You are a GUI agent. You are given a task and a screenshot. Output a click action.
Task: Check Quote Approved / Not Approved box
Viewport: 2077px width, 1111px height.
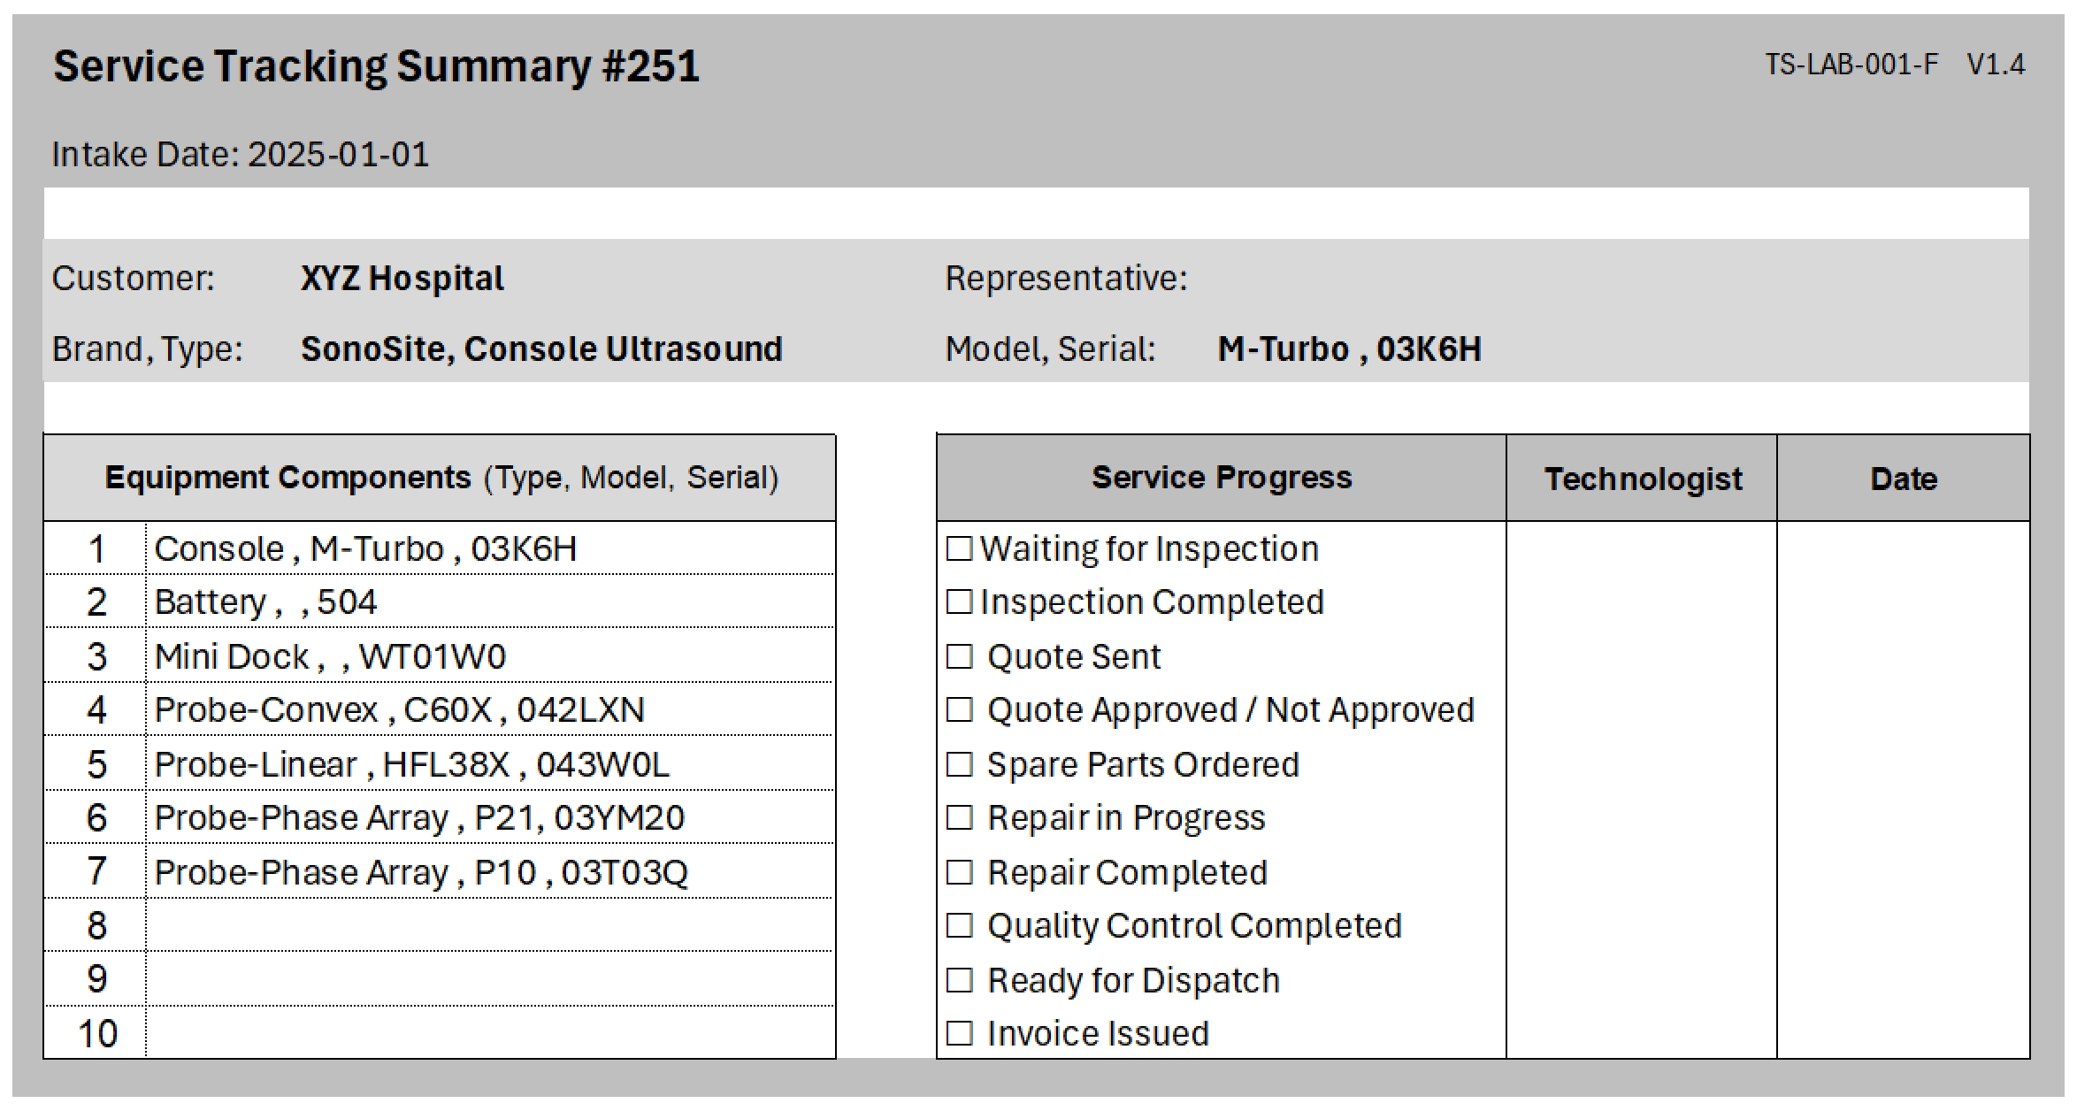[x=959, y=710]
